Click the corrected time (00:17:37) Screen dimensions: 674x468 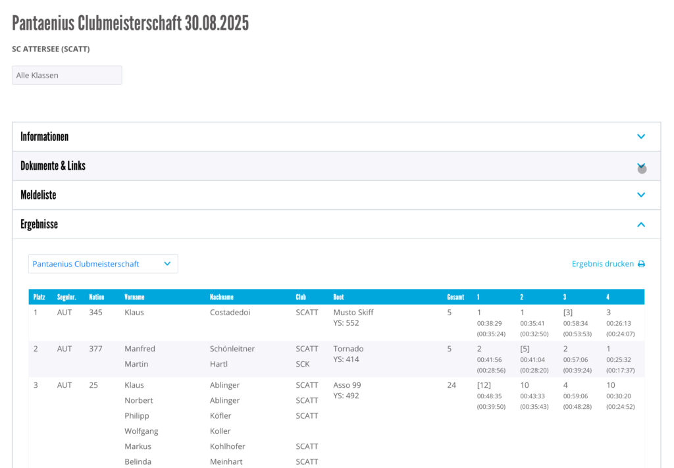(620, 370)
